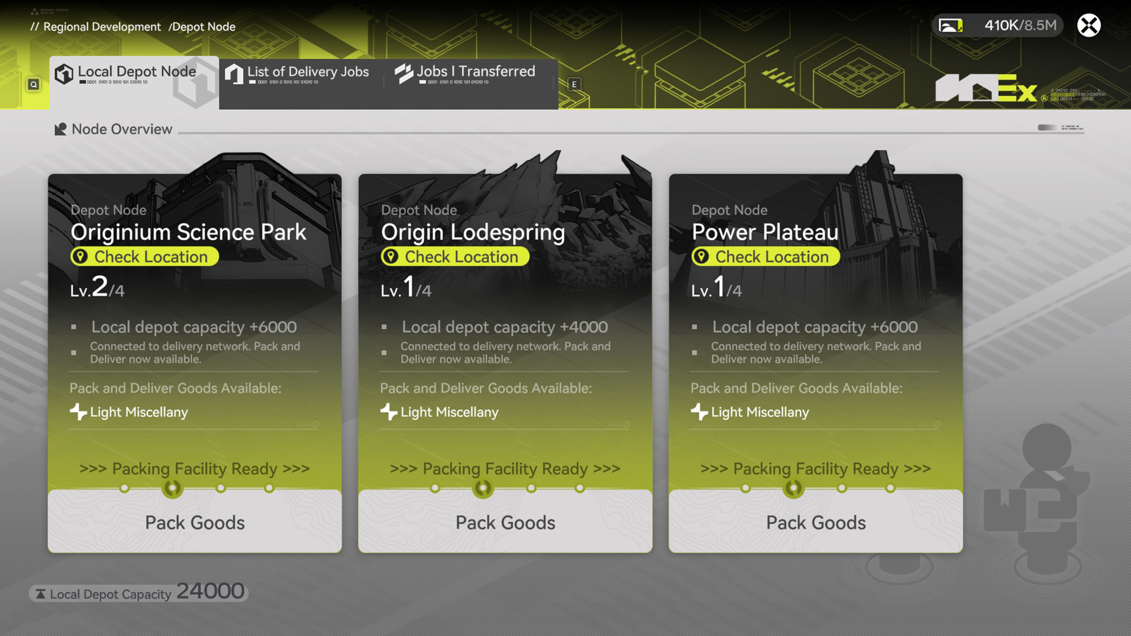Pack Goods at Power Plateau

click(815, 522)
